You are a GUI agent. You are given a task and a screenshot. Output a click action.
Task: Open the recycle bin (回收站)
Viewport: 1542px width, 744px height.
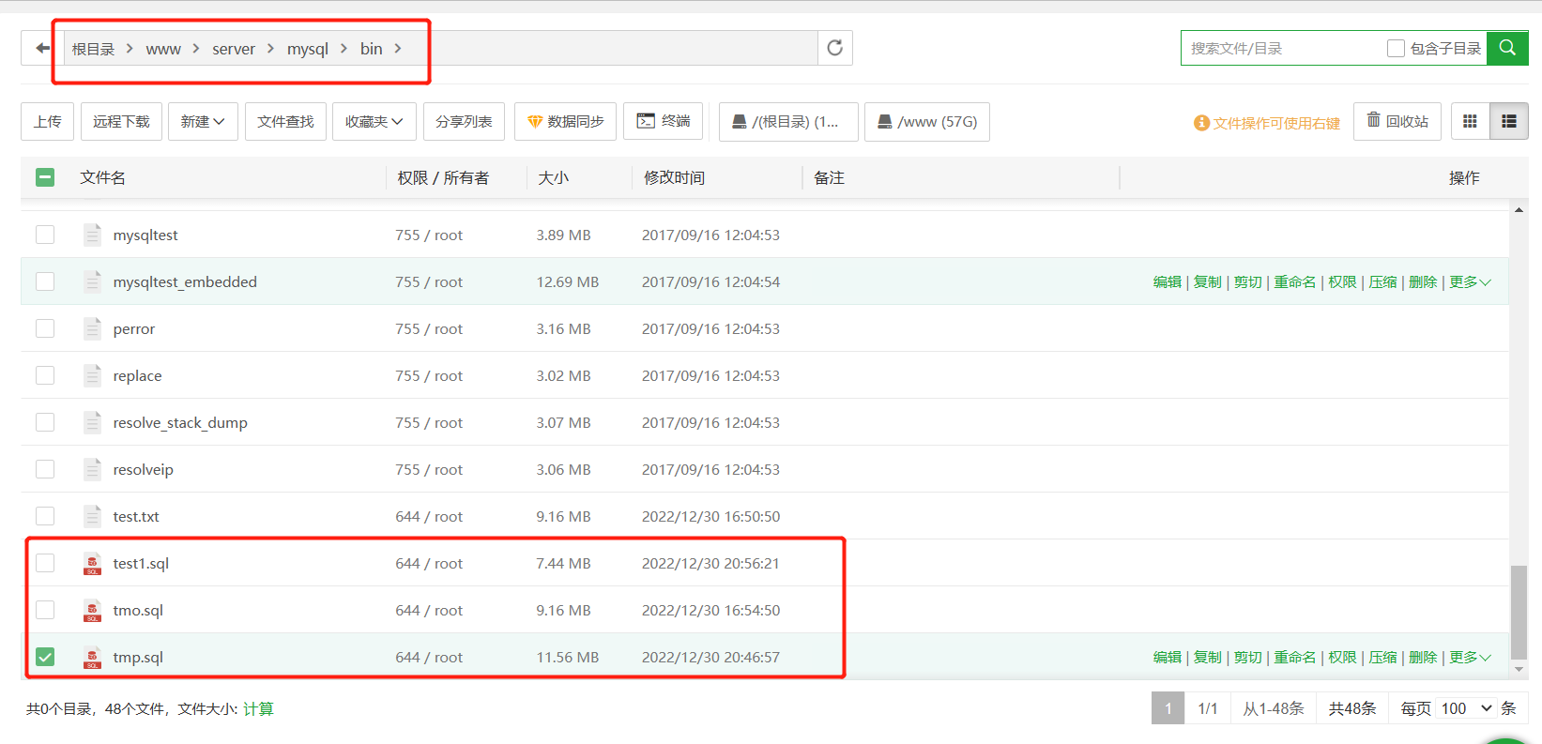pyautogui.click(x=1397, y=122)
